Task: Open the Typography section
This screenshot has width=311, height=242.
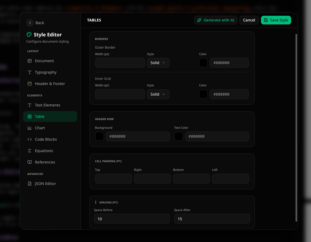Action: pos(50,72)
